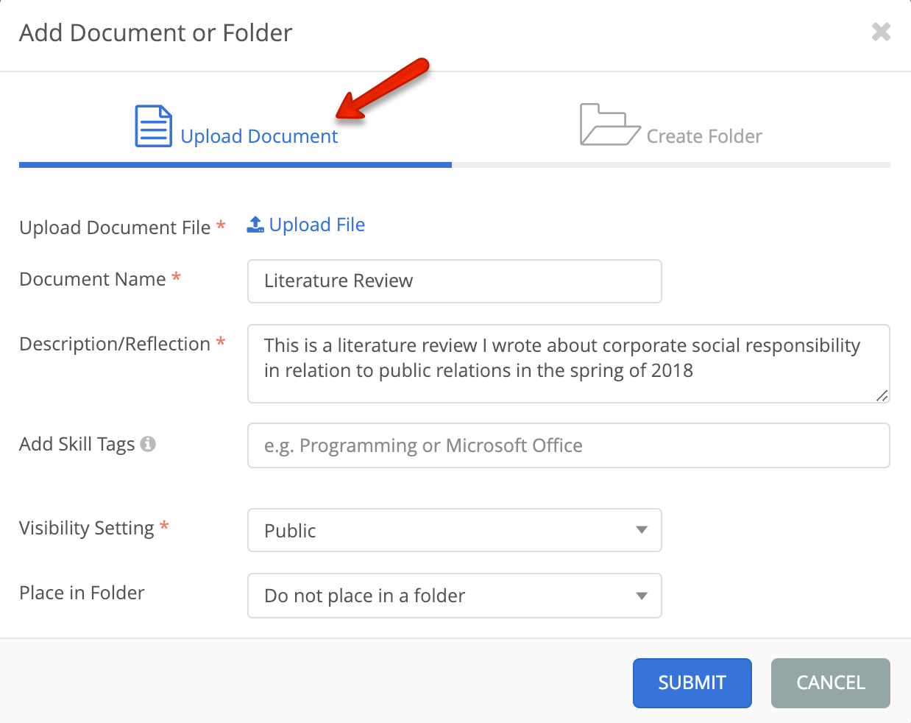911x723 pixels.
Task: Click the Description/Reflection text area
Action: [x=569, y=364]
